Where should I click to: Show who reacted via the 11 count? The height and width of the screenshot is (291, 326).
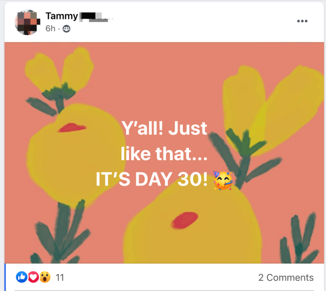(60, 278)
